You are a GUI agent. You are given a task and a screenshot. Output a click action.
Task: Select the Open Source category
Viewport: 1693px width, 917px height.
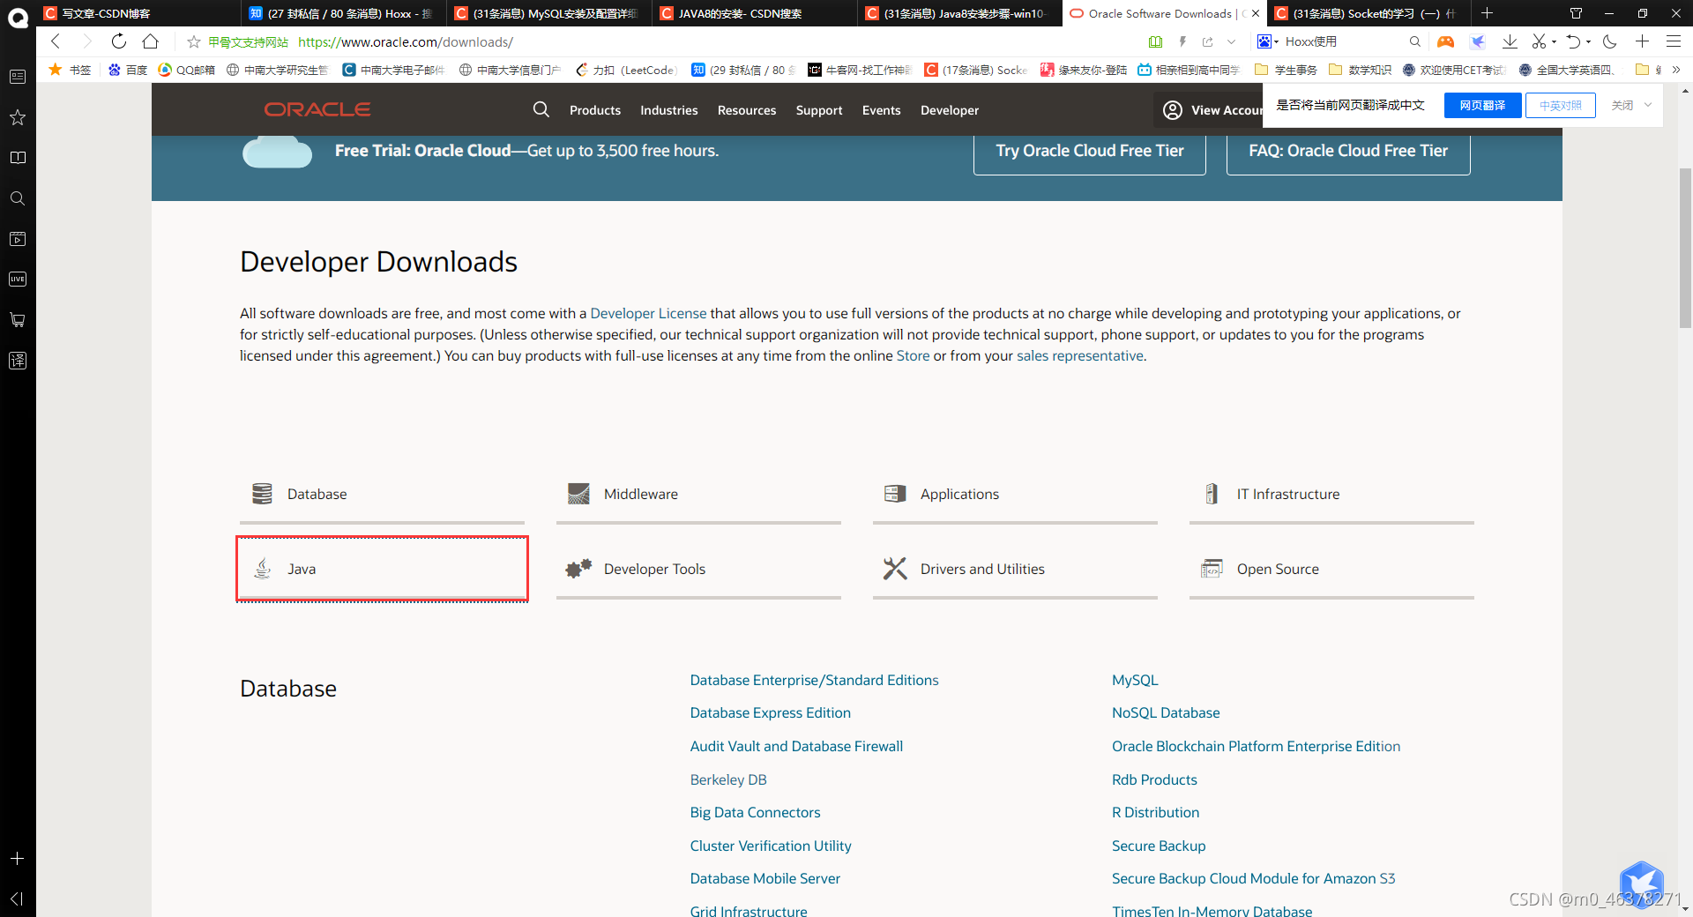(x=1331, y=569)
